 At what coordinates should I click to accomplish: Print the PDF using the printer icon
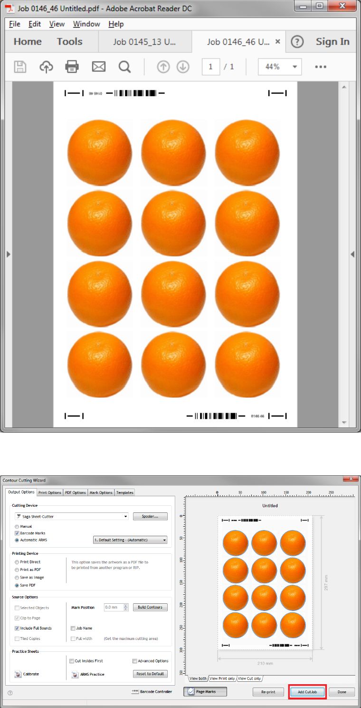[x=72, y=67]
